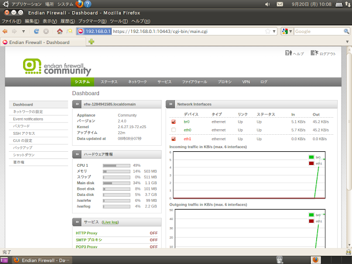Open the 編集 menu
352x264 pixels.
[32, 21]
